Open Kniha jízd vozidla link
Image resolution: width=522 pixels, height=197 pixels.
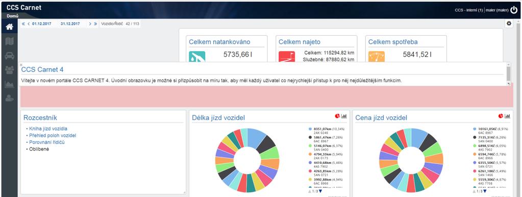tap(48, 129)
